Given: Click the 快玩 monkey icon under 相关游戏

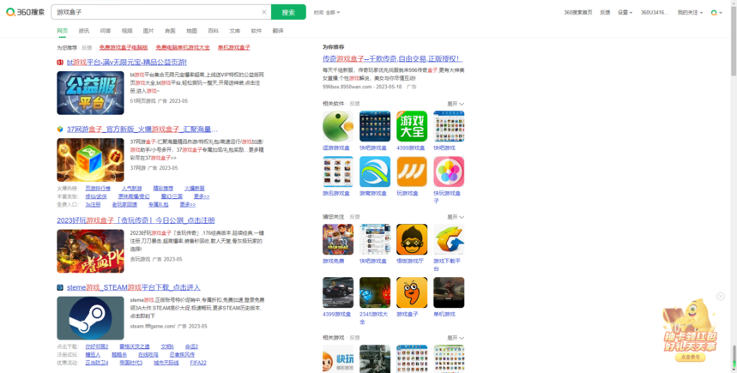Looking at the screenshot, I should (x=338, y=359).
